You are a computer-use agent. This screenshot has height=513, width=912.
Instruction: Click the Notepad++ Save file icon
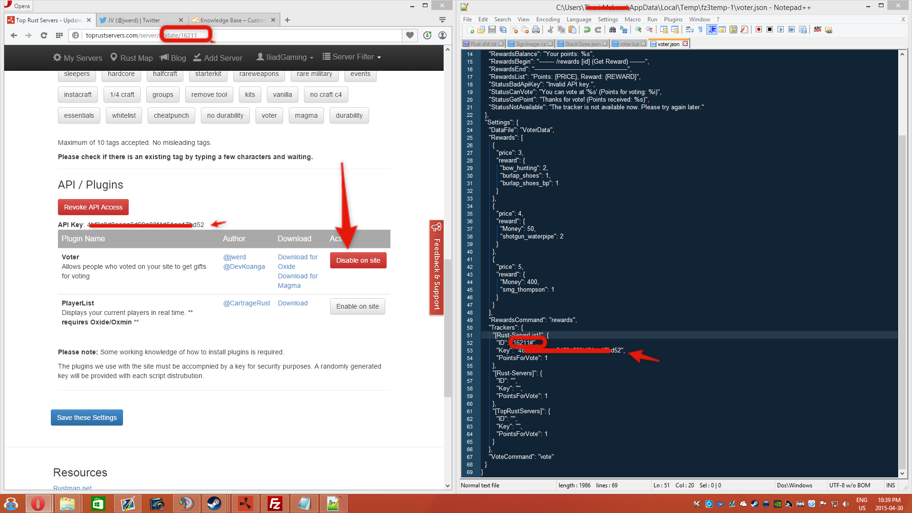492,29
